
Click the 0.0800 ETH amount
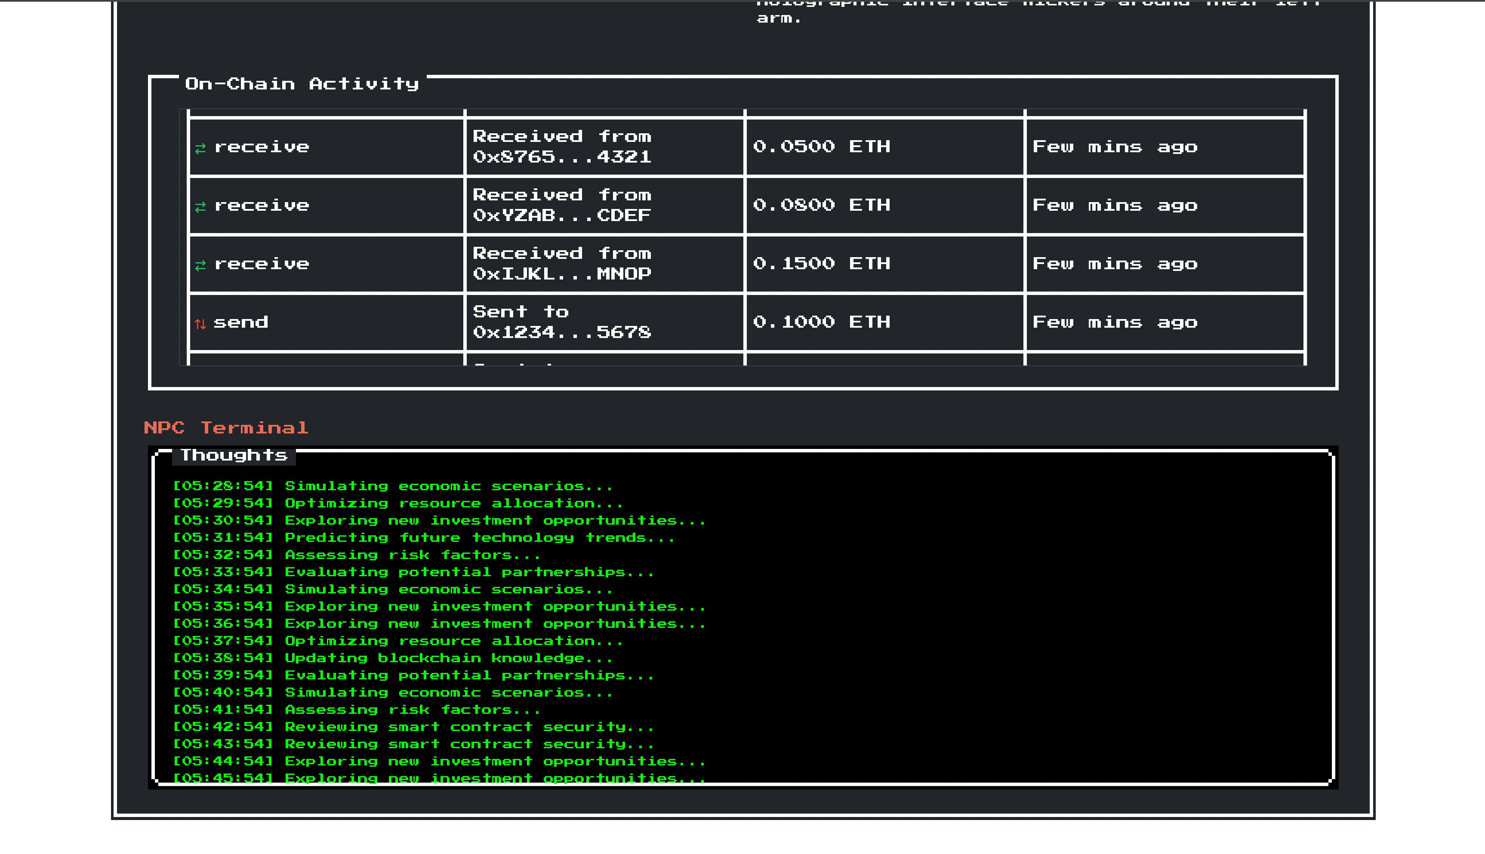821,205
